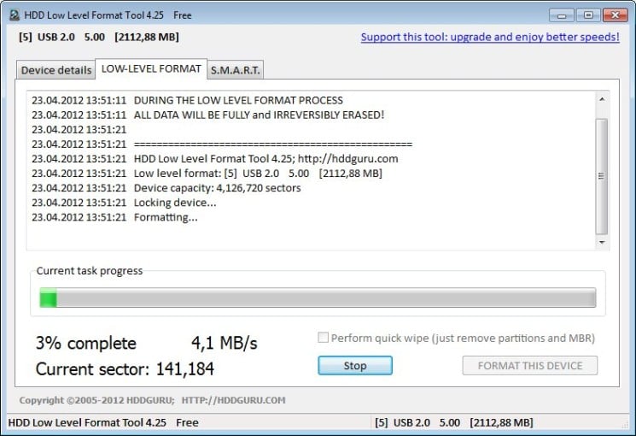Viewport: 636px width, 436px height.
Task: Minimize the HDD Low Level Format Tool window
Action: pos(562,15)
